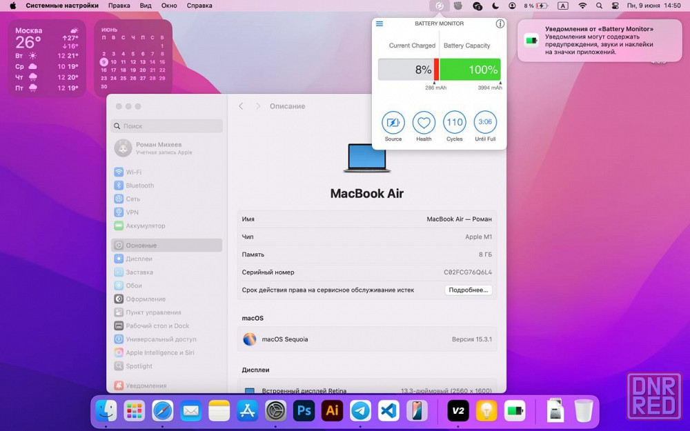Open the light bulb app in Dock
This screenshot has height=431, width=690.
tap(486, 411)
